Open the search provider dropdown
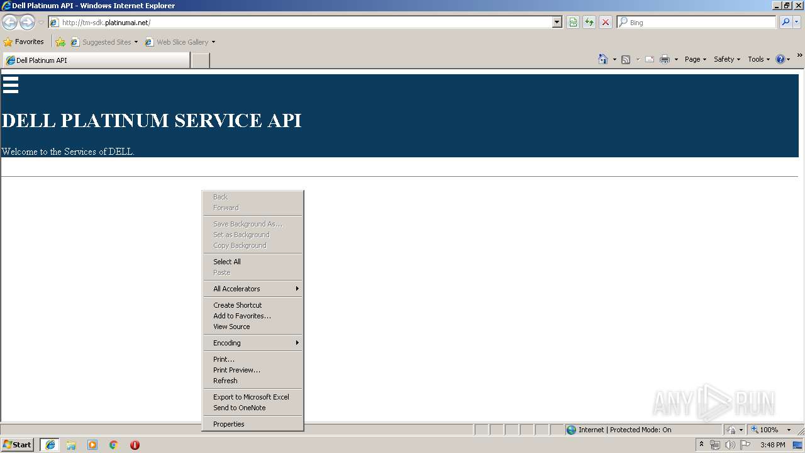Viewport: 805px width, 453px height. click(x=797, y=23)
